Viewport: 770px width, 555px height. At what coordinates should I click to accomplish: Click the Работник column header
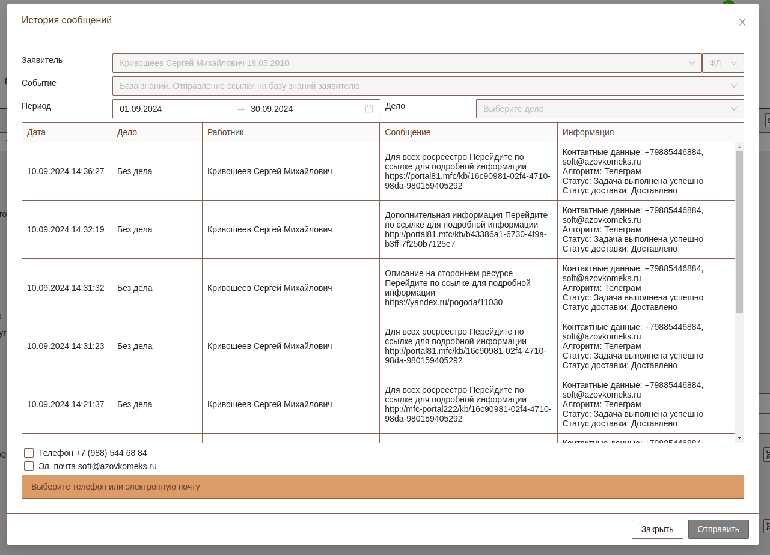click(225, 132)
